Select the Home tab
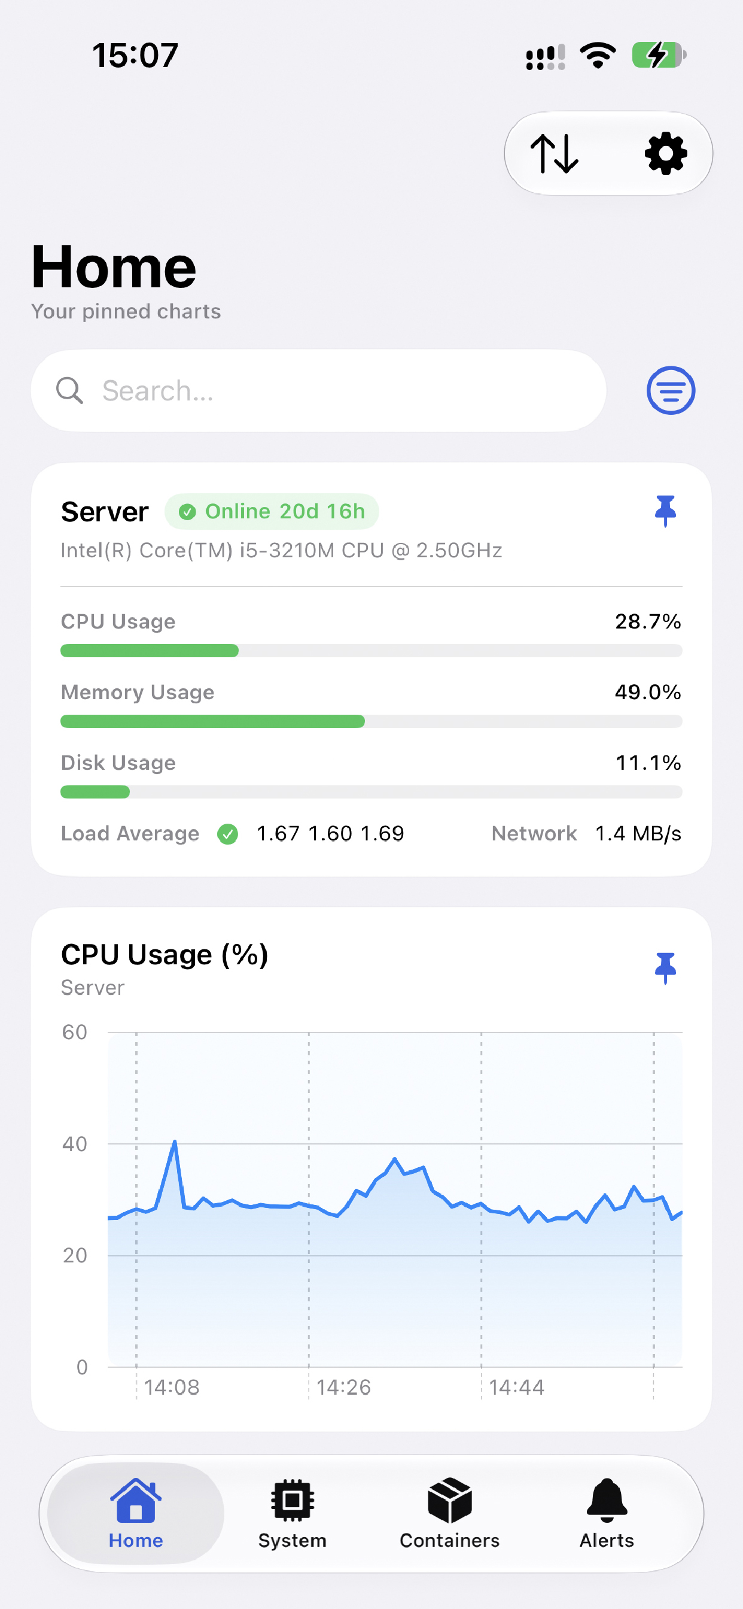 coord(135,1513)
